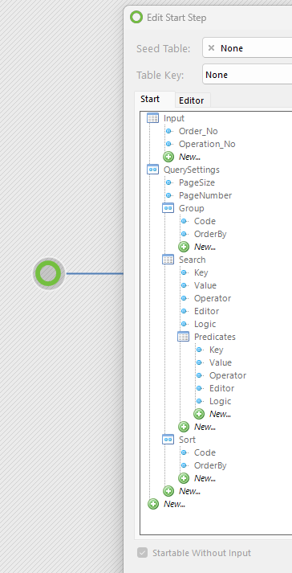Click the Predicates table icon
This screenshot has width=292, height=573.
click(x=183, y=337)
